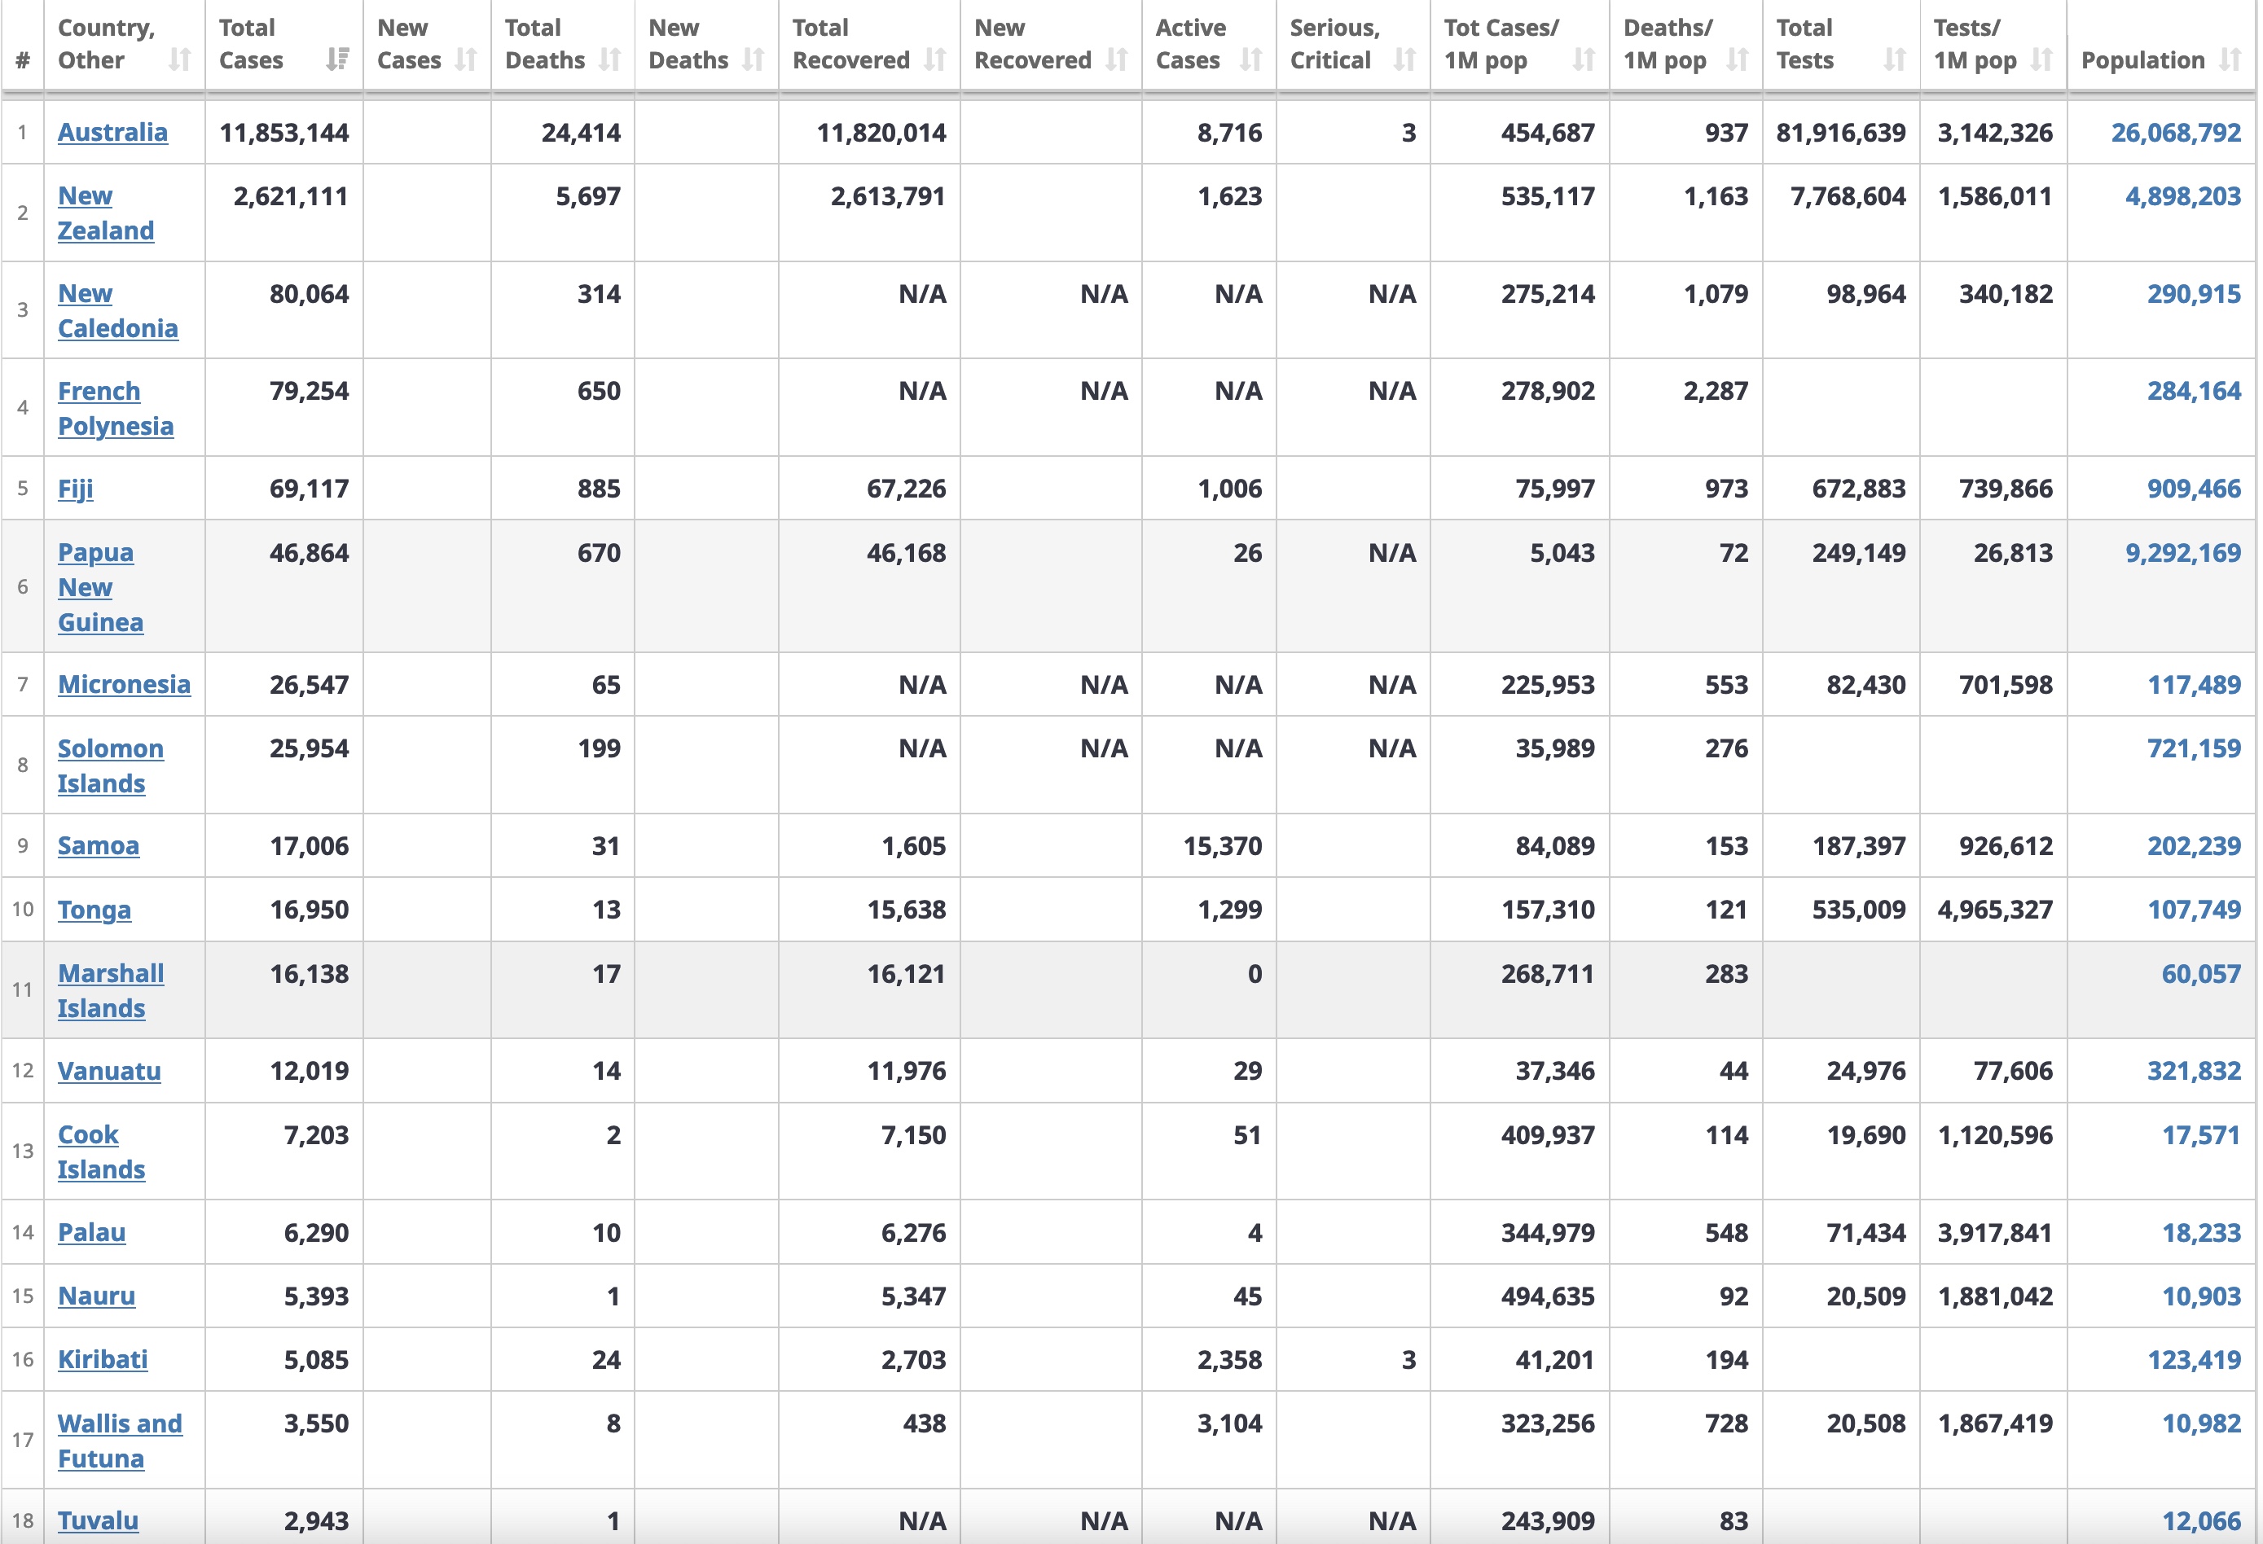The width and height of the screenshot is (2263, 1544).
Task: Click the Tot Cases/1M pop header
Action: click(1501, 45)
